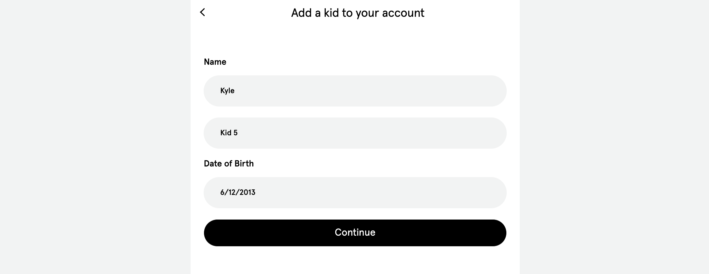Focus the input directly under the Name label
709x274 pixels.
coord(355,91)
